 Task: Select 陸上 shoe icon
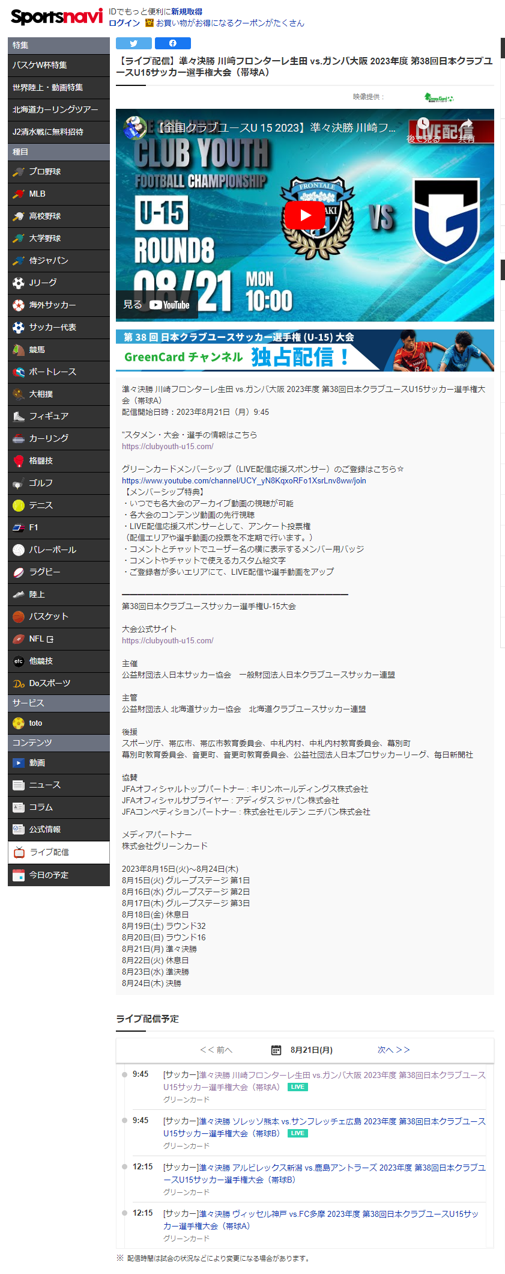pos(19,595)
